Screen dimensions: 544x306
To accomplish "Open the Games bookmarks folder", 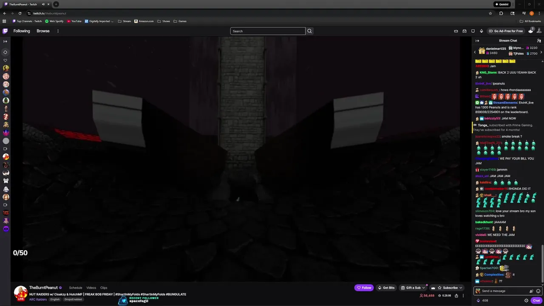I will point(180,21).
